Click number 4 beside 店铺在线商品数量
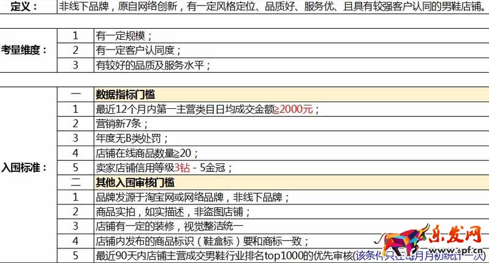This screenshot has width=489, height=263. 75,153
